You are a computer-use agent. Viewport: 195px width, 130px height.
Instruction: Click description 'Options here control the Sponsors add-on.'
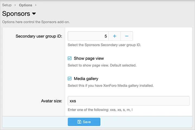point(36,22)
